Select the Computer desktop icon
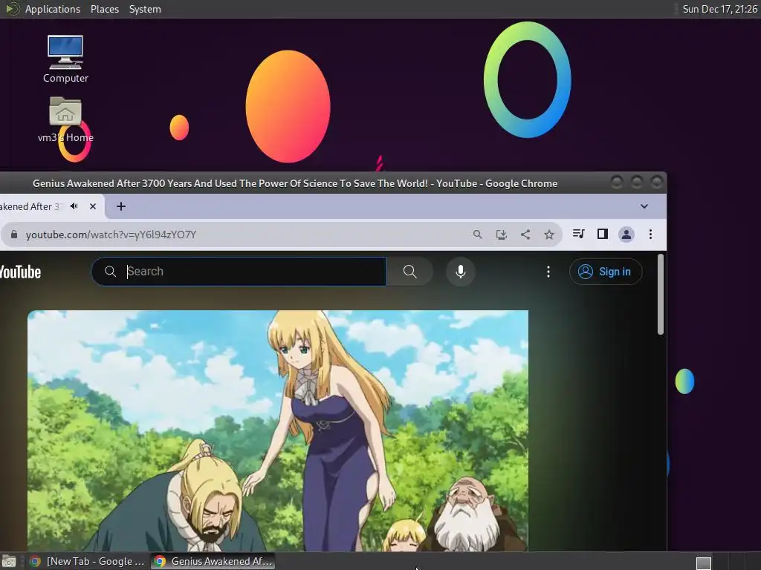 click(x=65, y=59)
